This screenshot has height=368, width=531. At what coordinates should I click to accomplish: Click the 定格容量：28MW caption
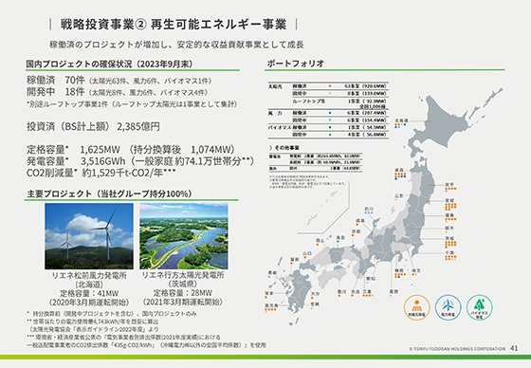point(183,293)
